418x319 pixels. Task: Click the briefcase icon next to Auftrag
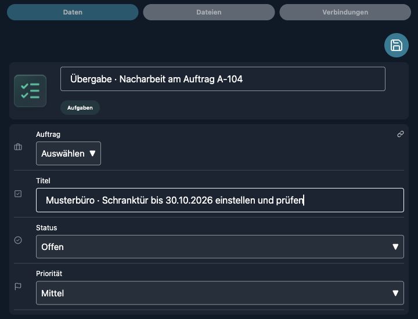point(18,147)
